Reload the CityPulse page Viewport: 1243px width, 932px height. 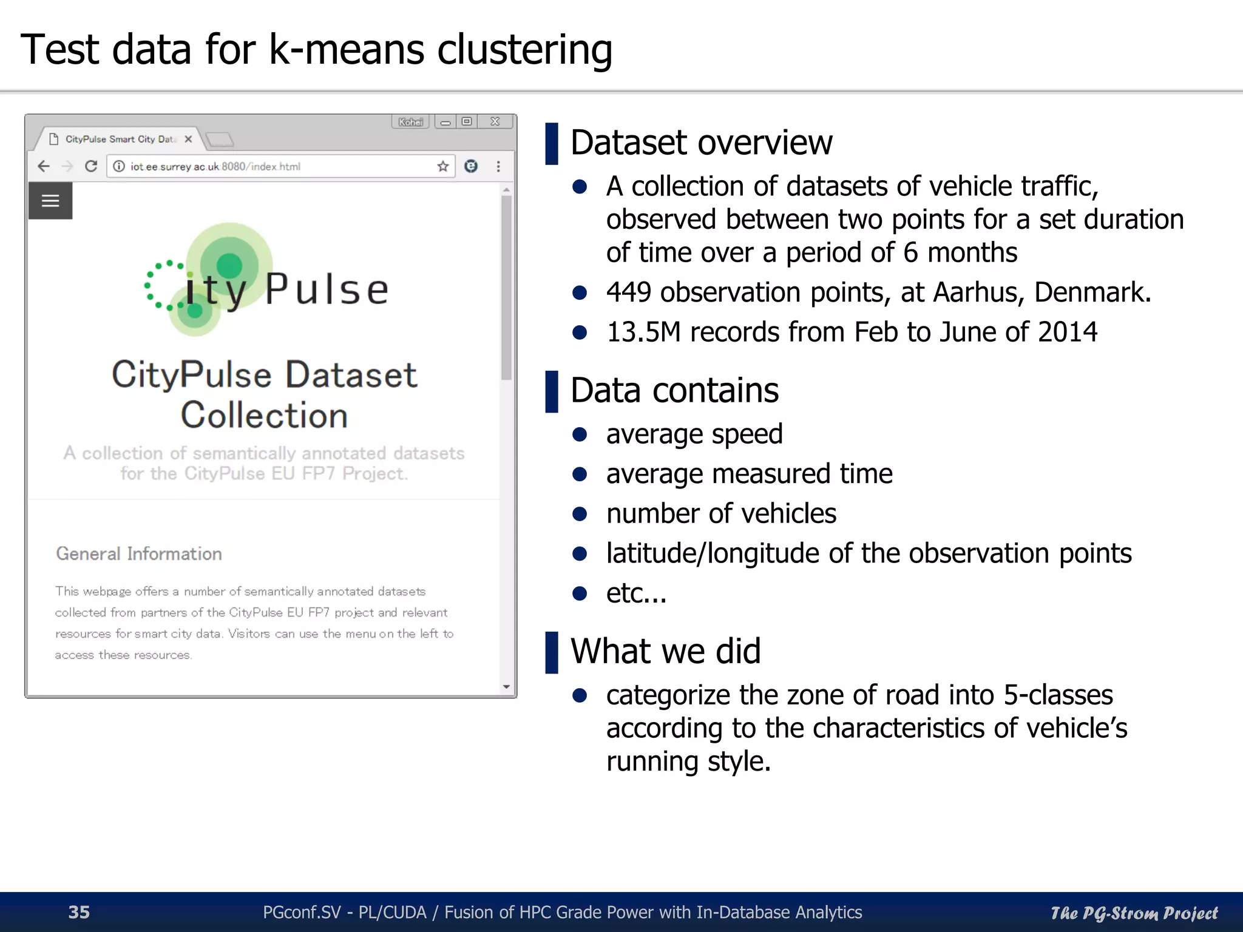[x=91, y=166]
